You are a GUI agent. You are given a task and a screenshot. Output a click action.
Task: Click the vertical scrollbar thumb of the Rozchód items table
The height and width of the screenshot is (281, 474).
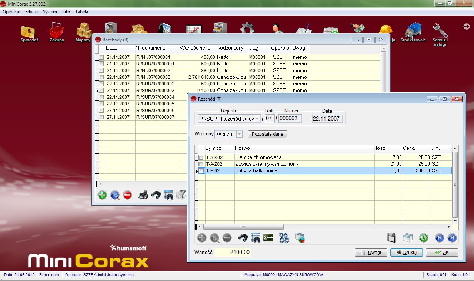click(455, 184)
